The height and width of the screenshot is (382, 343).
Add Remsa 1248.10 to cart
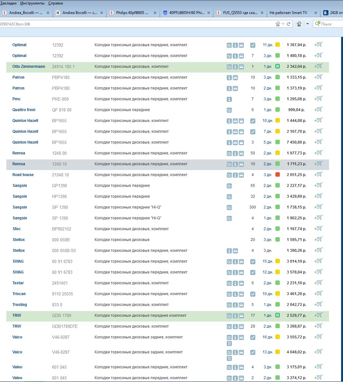pyautogui.click(x=319, y=164)
